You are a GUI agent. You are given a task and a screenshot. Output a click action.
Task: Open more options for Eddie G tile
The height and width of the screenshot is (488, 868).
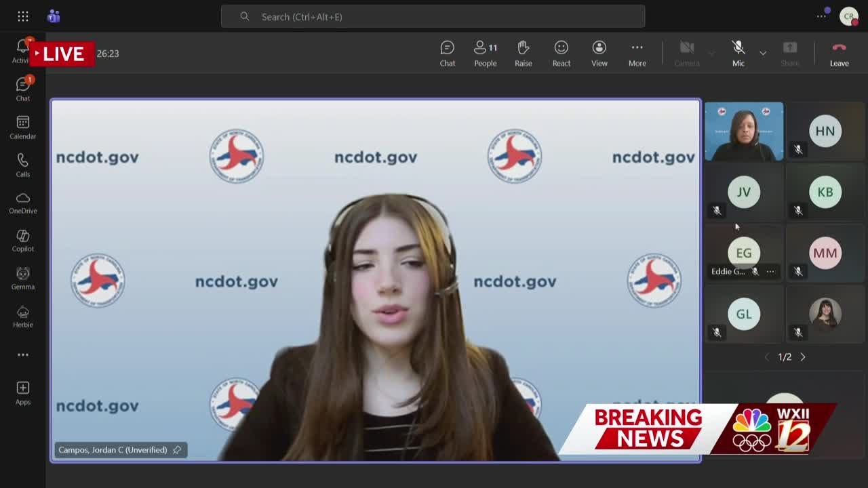click(770, 271)
